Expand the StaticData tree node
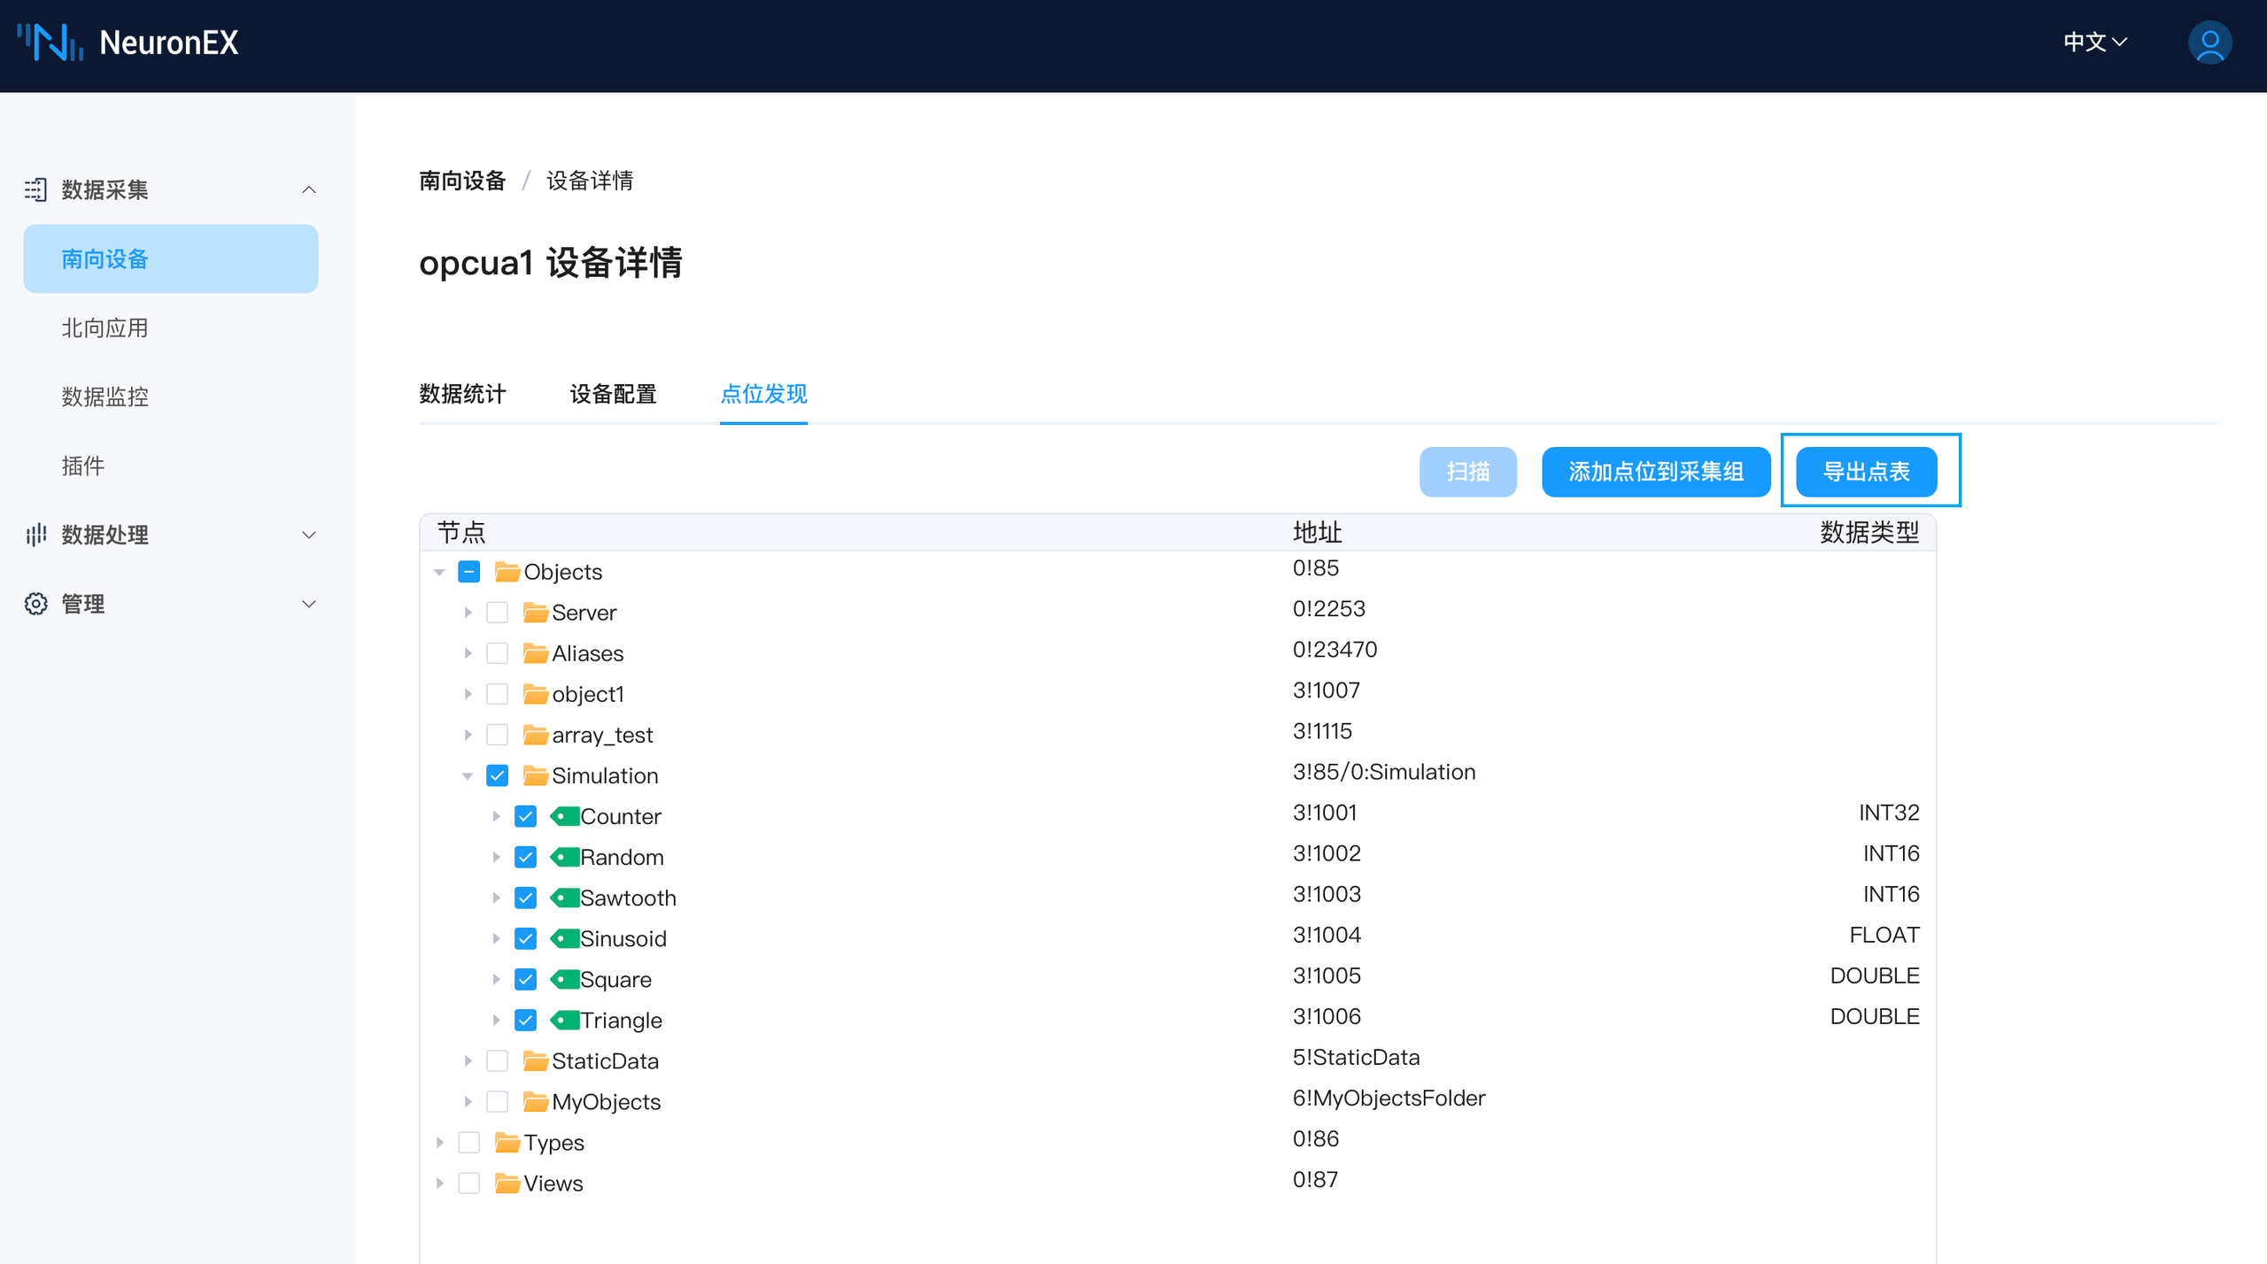Image resolution: width=2267 pixels, height=1264 pixels. 468,1060
